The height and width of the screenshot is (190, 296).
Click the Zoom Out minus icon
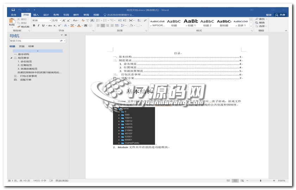247,181
